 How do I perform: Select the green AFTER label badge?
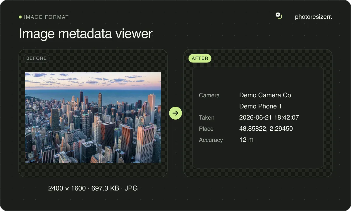[x=200, y=58]
